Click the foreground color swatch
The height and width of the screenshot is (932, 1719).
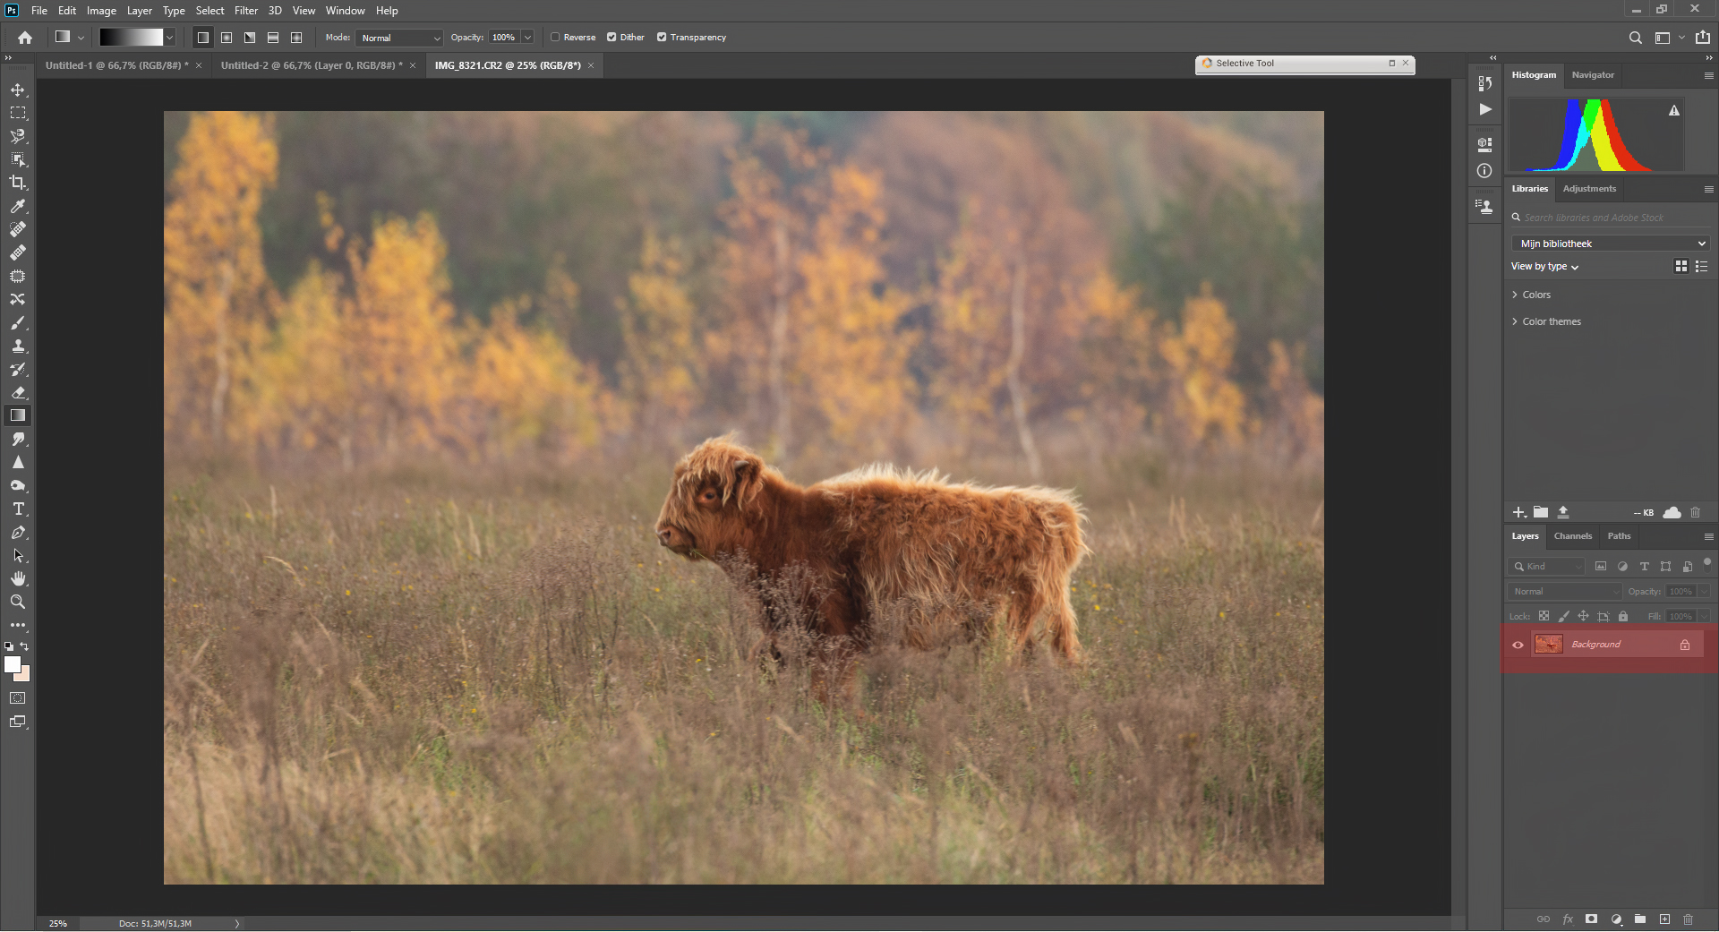pyautogui.click(x=12, y=664)
